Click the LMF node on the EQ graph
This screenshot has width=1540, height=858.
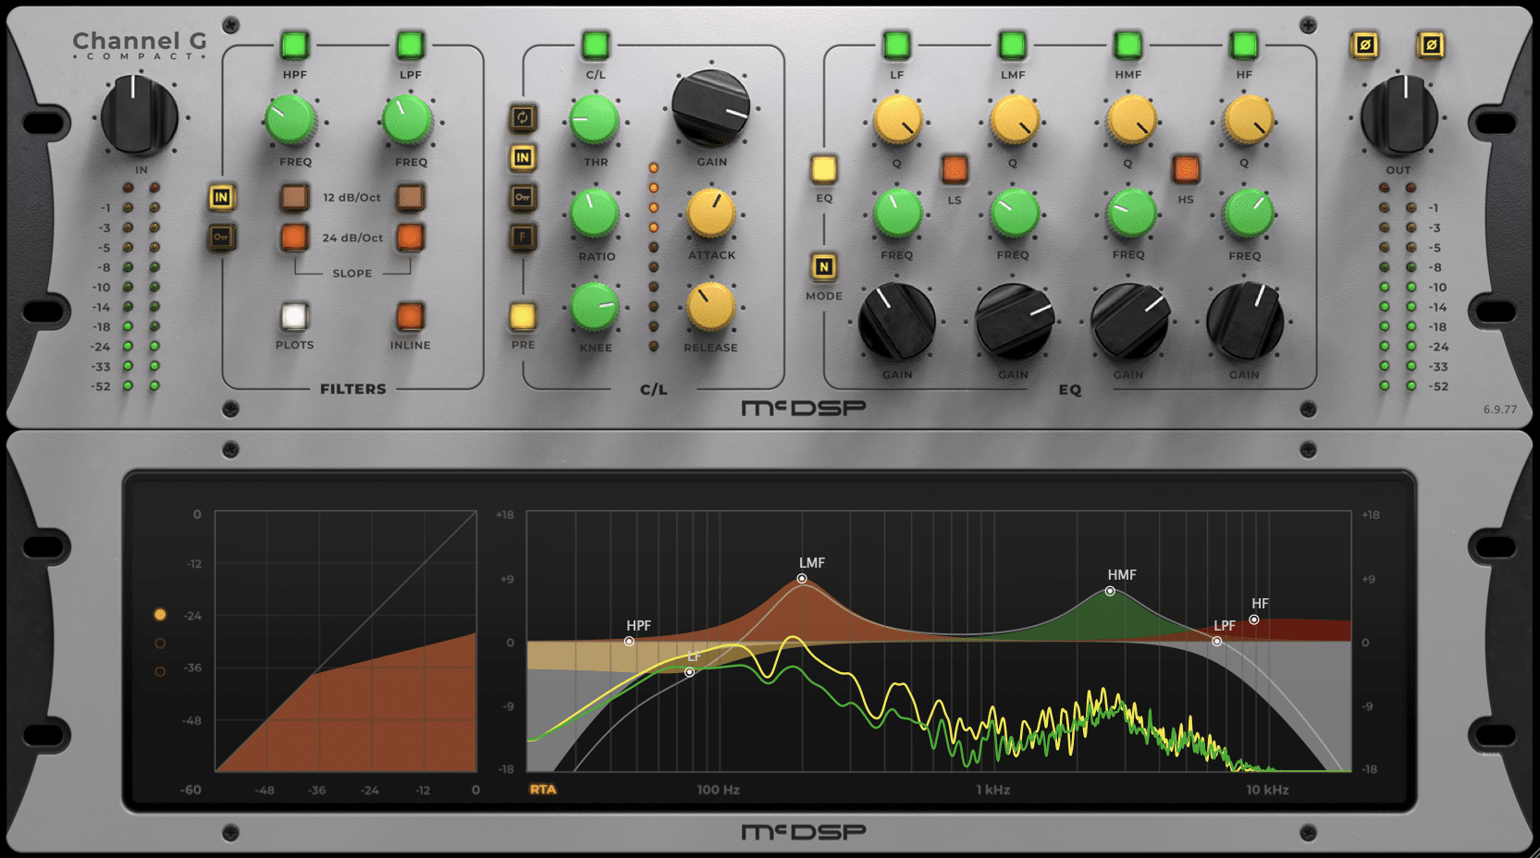[x=802, y=579]
